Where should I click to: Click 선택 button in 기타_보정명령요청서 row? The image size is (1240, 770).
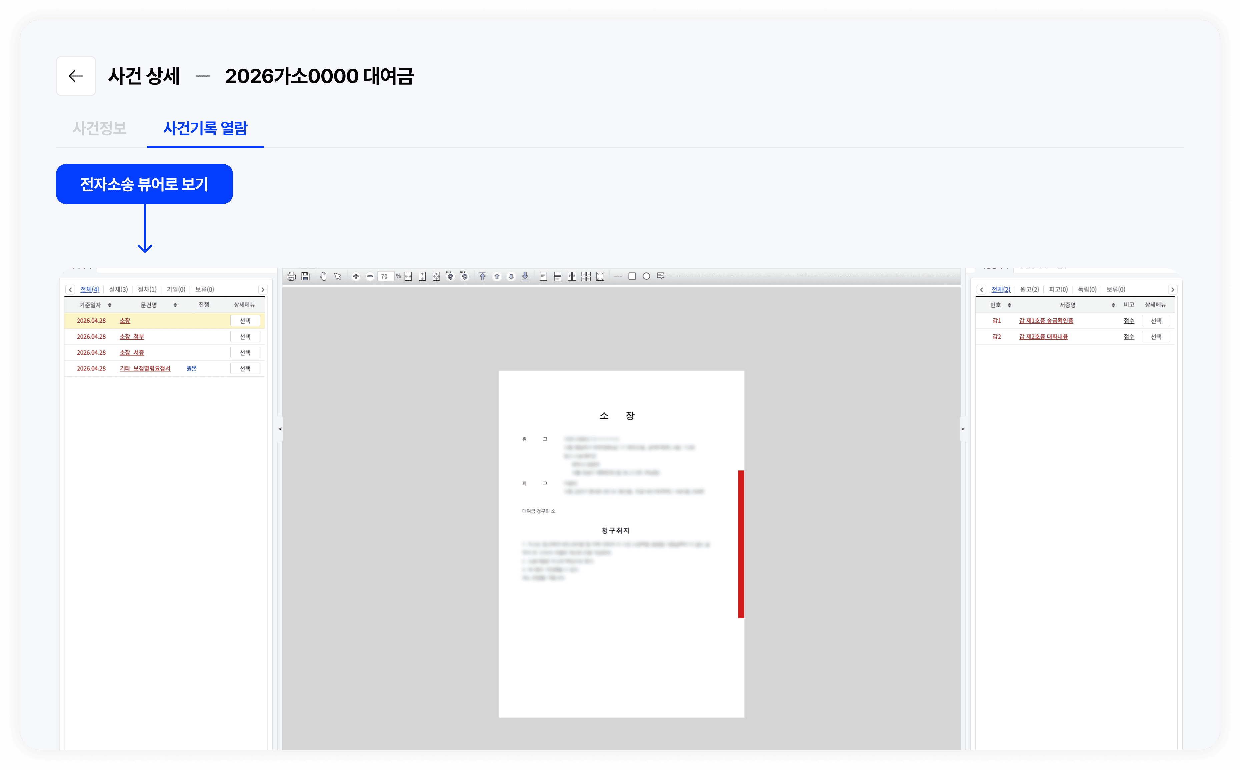245,368
